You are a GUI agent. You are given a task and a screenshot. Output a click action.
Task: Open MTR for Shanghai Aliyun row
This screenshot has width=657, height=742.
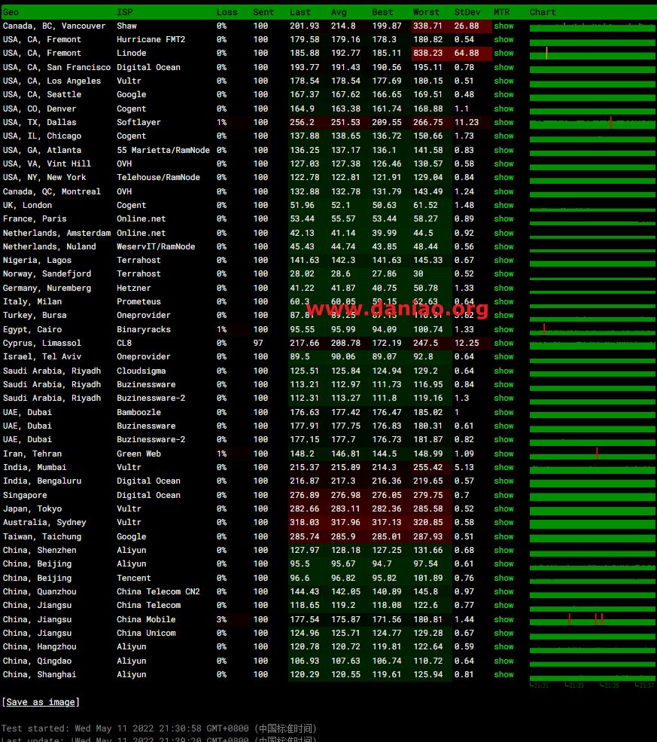[x=504, y=674]
